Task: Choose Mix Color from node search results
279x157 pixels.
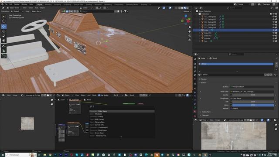Action: pyautogui.click(x=122, y=114)
